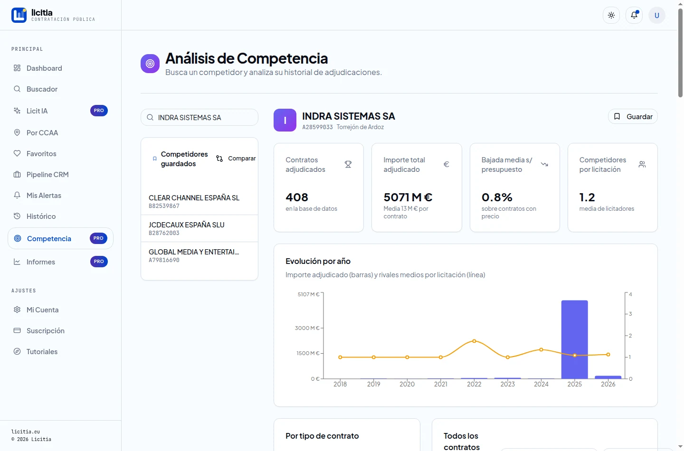This screenshot has height=451, width=684.
Task: Select CLEAR CHANNEL ESPAÑA SL competitor
Action: point(199,201)
